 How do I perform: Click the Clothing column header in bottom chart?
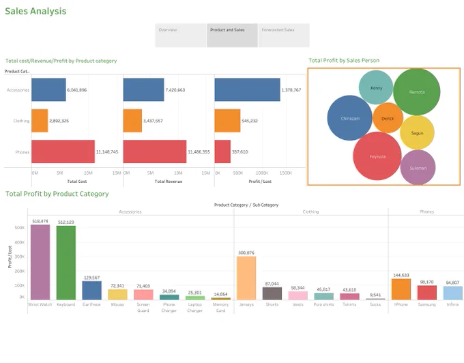[310, 212]
